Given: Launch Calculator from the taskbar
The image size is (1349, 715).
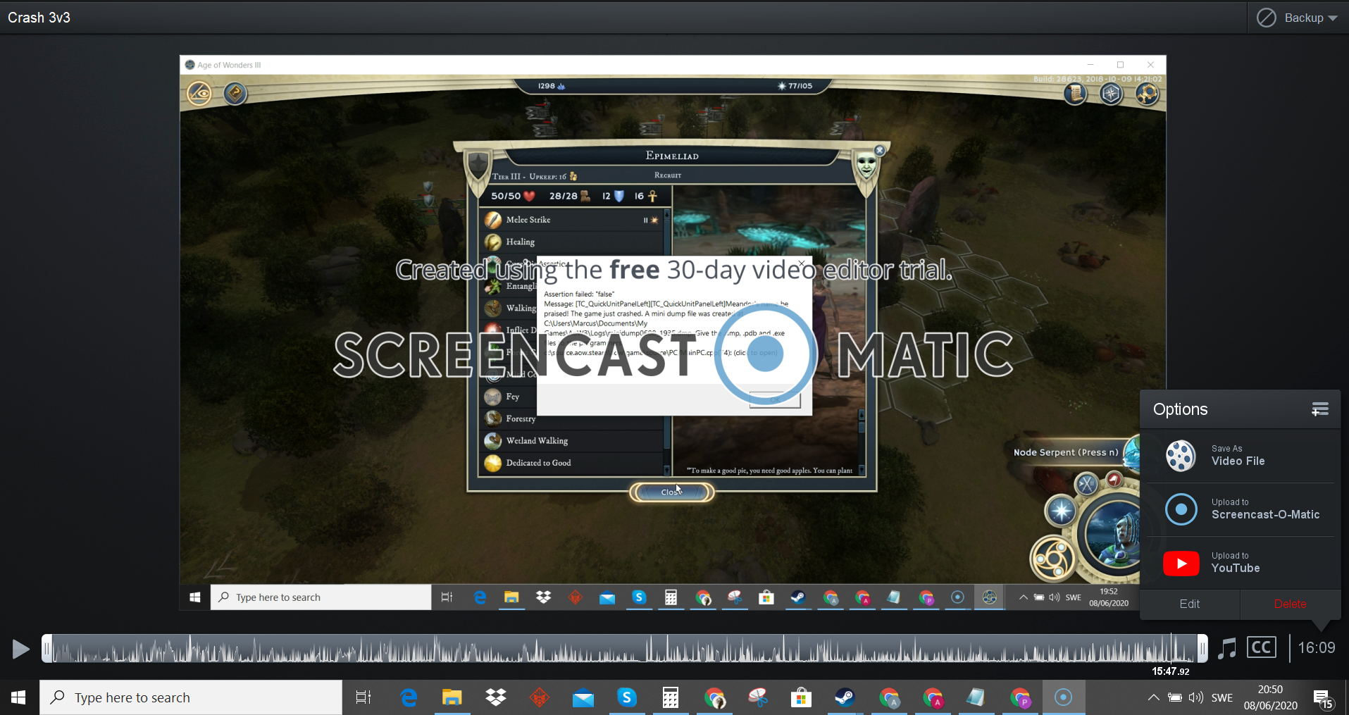Looking at the screenshot, I should [x=670, y=698].
